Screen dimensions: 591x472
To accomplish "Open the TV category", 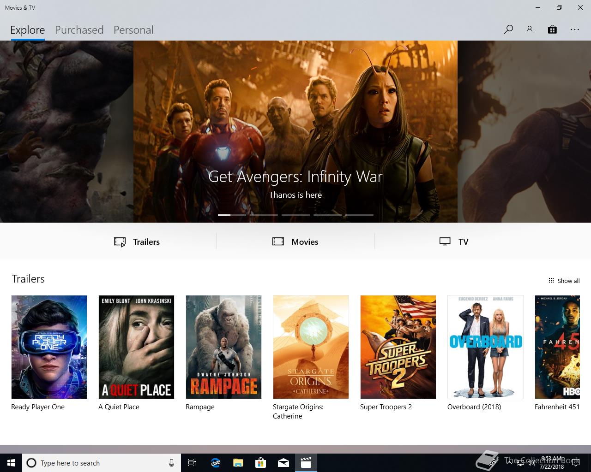I will pyautogui.click(x=454, y=242).
